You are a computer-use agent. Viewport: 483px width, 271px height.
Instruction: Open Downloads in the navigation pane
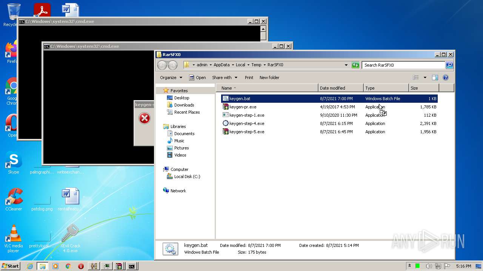184,105
